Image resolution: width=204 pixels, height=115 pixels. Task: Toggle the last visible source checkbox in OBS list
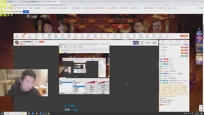click(x=74, y=91)
